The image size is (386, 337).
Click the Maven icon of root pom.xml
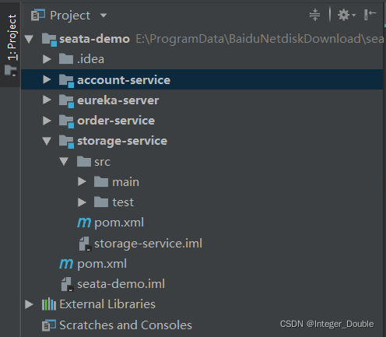(66, 264)
